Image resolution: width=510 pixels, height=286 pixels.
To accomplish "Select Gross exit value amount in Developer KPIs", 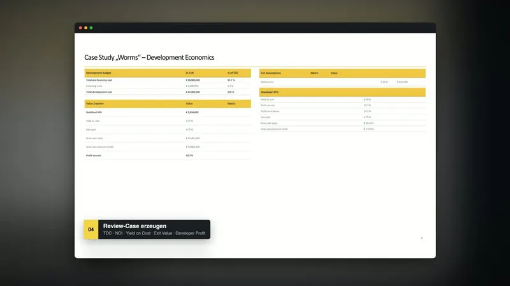I will 369,123.
